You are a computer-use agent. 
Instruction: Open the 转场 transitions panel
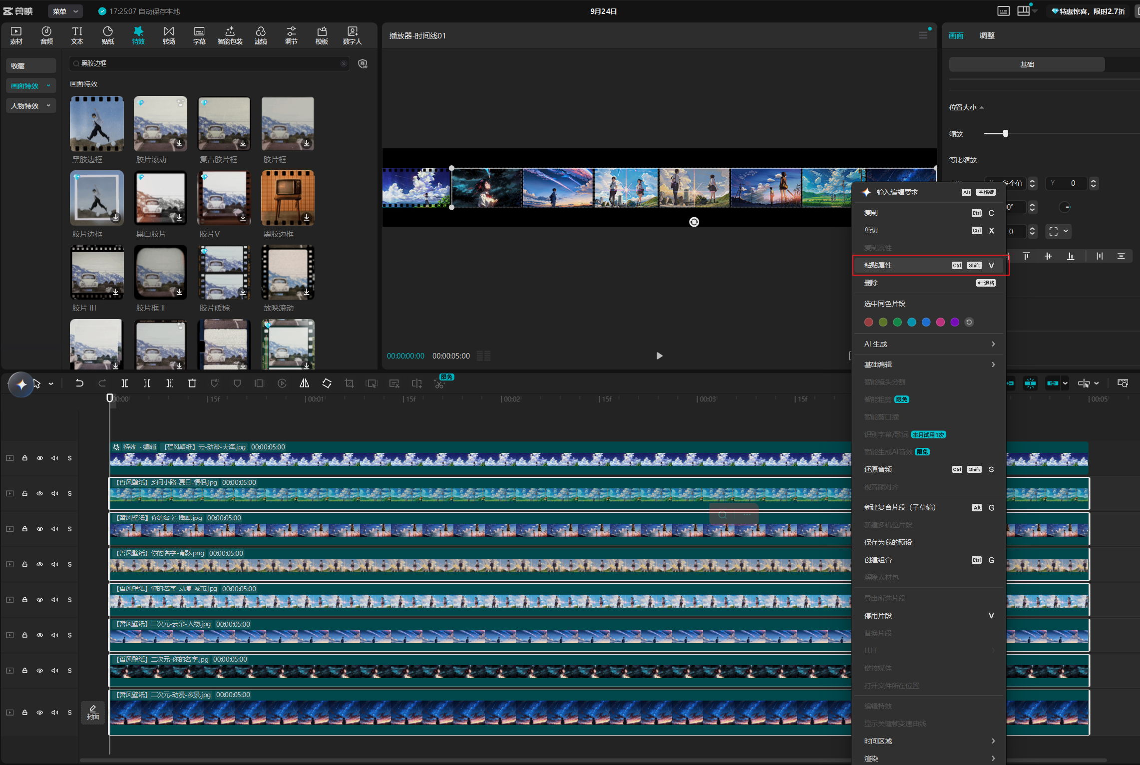click(x=169, y=35)
